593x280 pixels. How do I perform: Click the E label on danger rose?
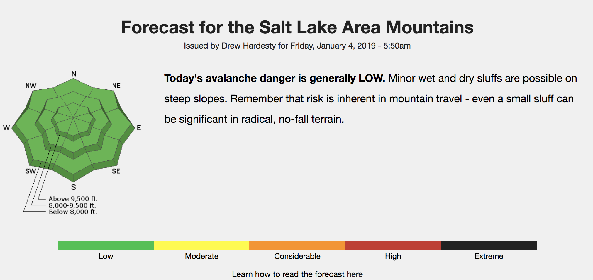[x=139, y=128]
